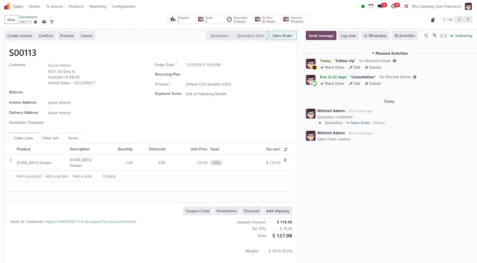
Task: Open the Azure Interior customer link
Action: 60,65
